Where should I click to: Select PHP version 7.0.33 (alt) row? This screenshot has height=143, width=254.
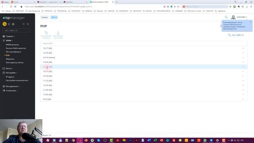pyautogui.click(x=144, y=76)
